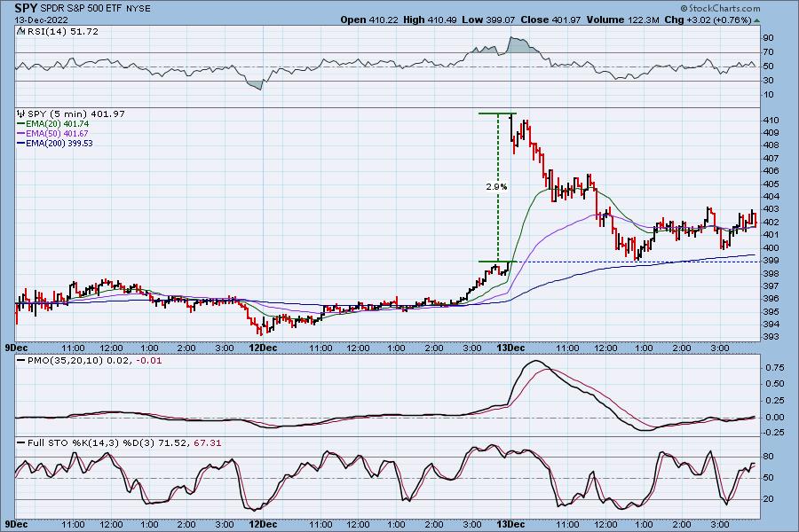Click the 410 price axis label
799x532 pixels.
click(771, 121)
